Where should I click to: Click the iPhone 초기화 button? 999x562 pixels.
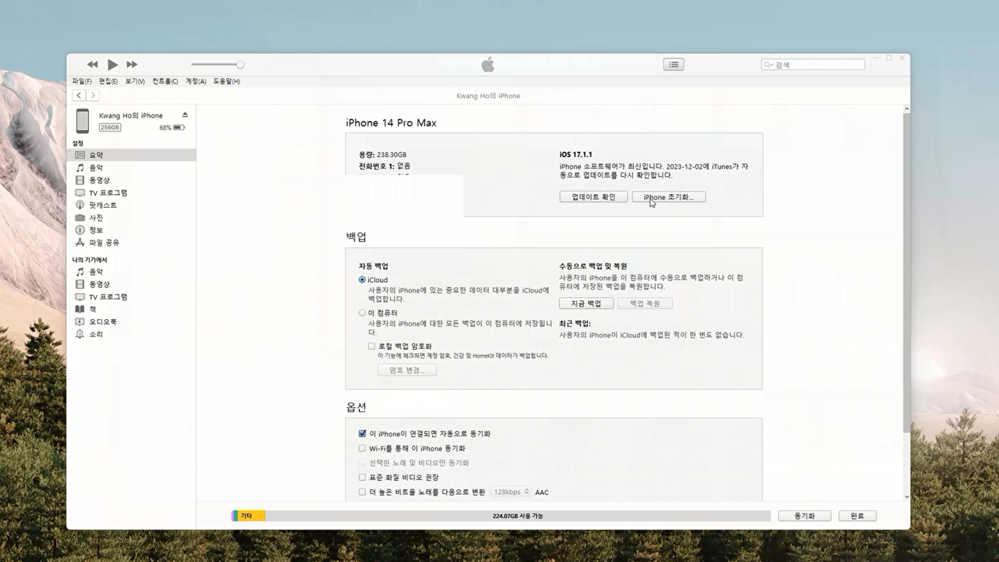coord(669,197)
